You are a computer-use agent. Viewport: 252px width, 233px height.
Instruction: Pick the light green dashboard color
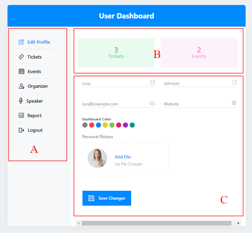click(x=112, y=125)
